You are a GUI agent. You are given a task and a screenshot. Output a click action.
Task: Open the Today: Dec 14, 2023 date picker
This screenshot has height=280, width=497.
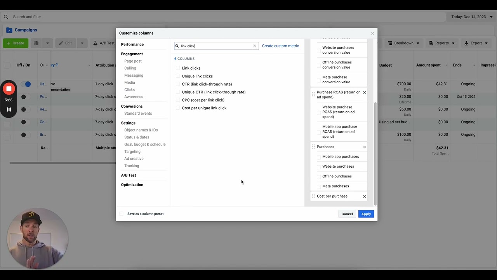(x=471, y=17)
